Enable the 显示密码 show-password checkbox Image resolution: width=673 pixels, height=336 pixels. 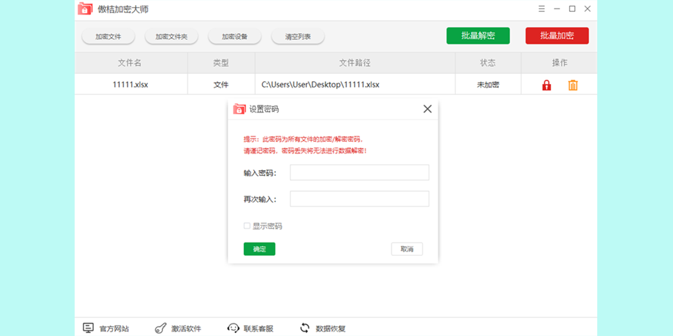pyautogui.click(x=247, y=226)
